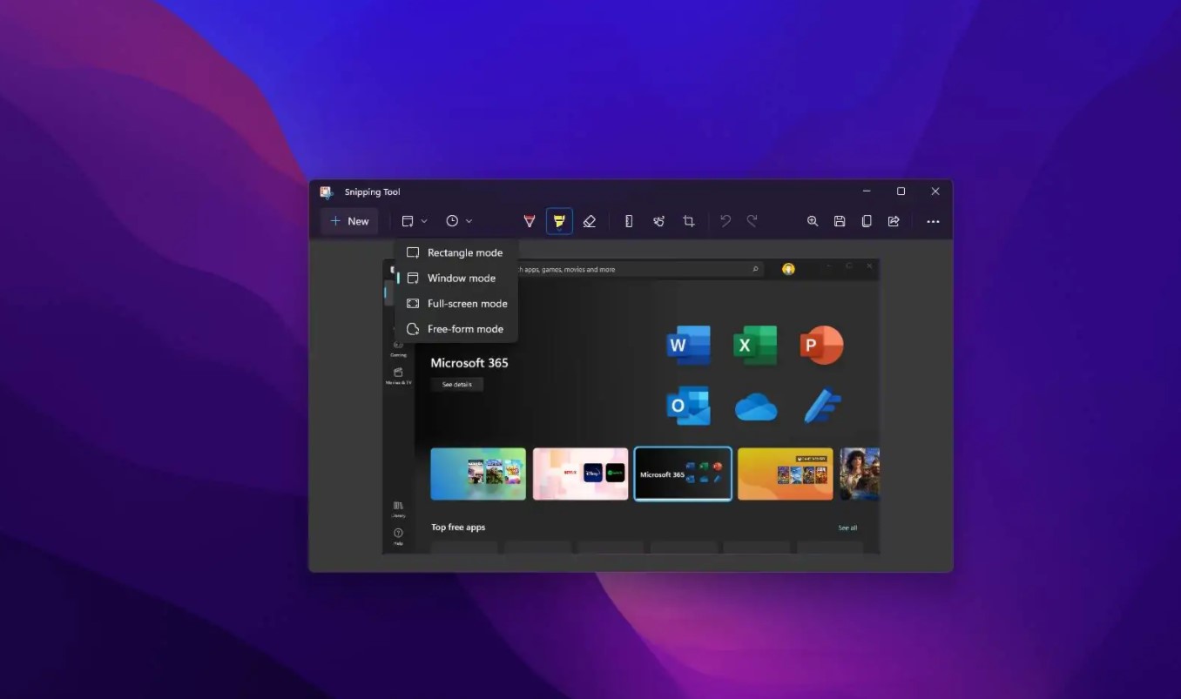
Task: Open the Ruler tool
Action: (628, 220)
